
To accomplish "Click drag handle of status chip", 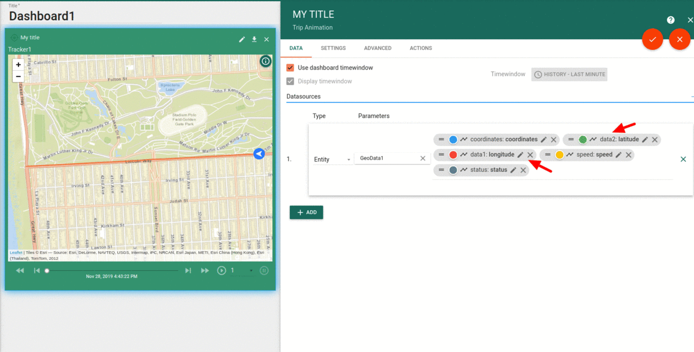I will [441, 170].
